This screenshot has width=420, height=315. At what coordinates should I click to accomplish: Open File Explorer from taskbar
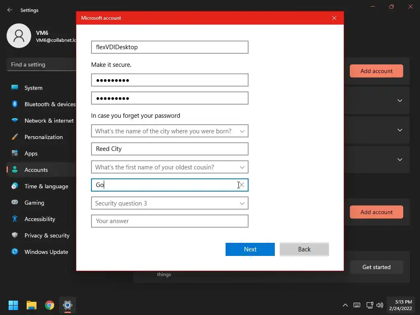pyautogui.click(x=31, y=305)
